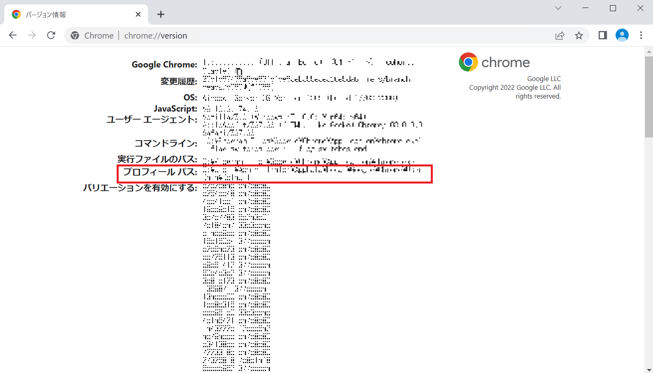The width and height of the screenshot is (653, 373).
Task: Open Chrome's three-dot customization menu
Action: point(641,35)
